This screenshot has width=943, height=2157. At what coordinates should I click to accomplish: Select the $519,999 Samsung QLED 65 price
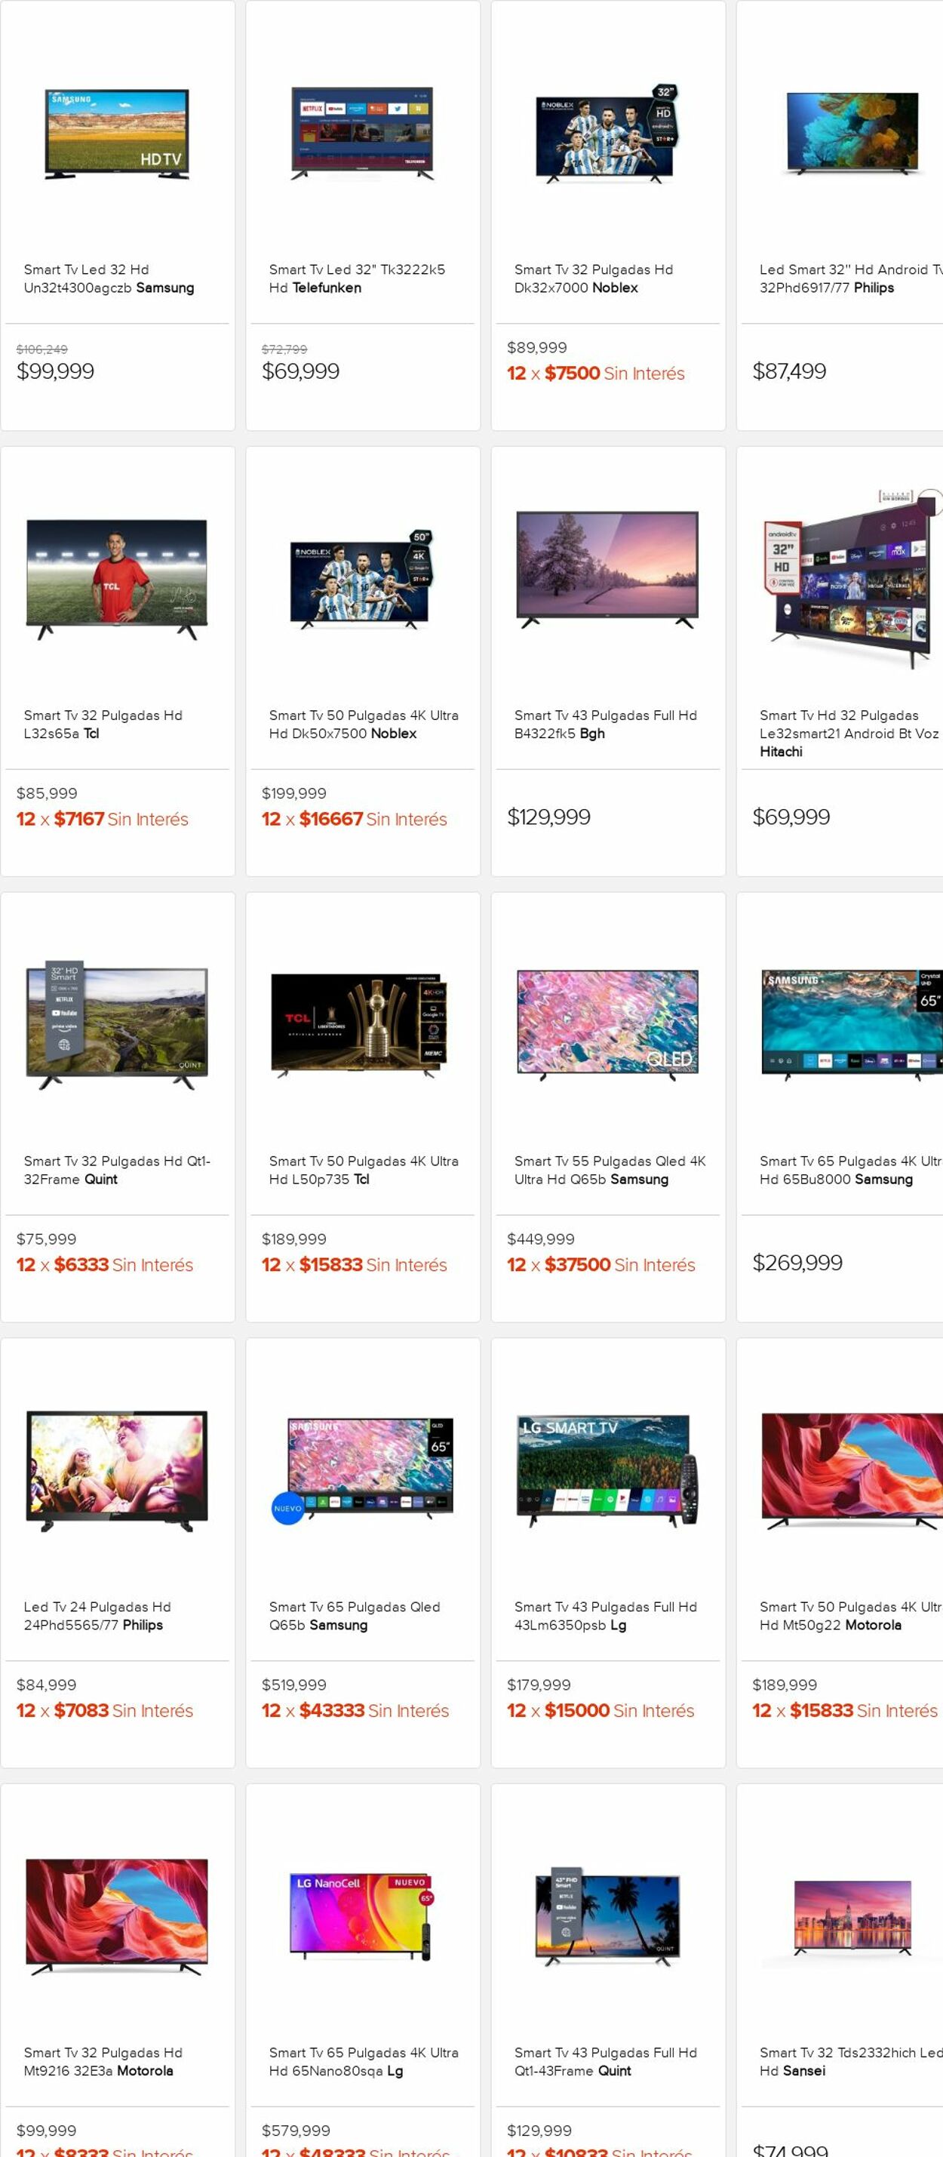[293, 1684]
